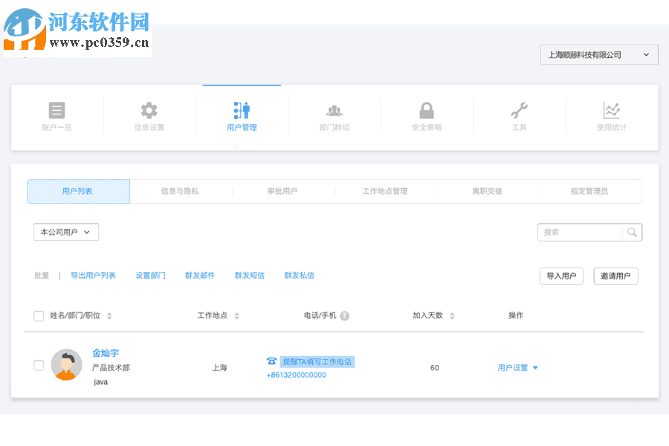The width and height of the screenshot is (669, 446).
Task: Select the 用户管理 icon
Action: [242, 109]
